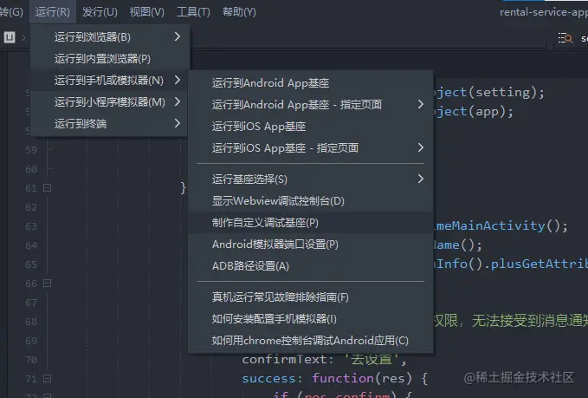Click the breadcrumb chevron after project icon
Image resolution: width=588 pixels, height=398 pixels.
(24, 37)
